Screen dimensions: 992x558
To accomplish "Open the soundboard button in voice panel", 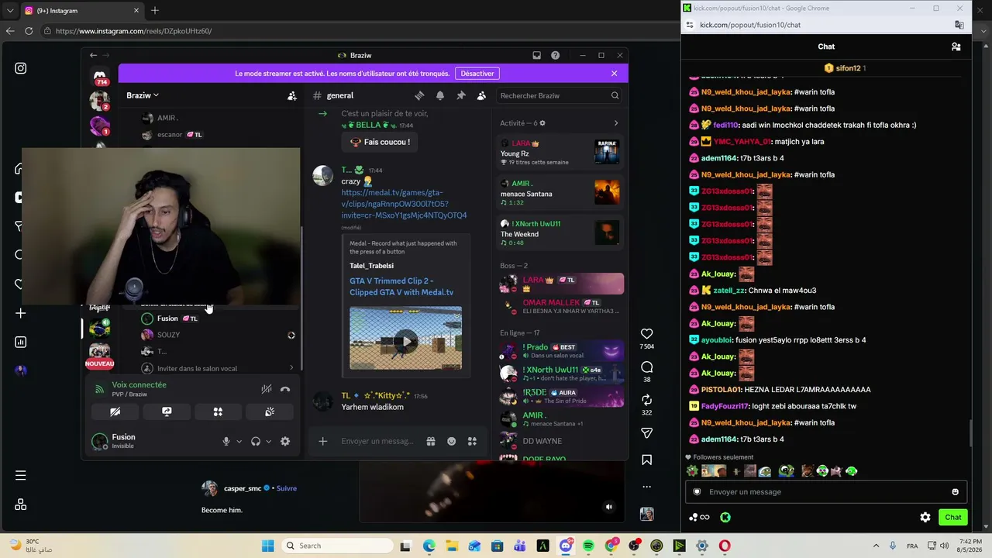I will click(x=270, y=412).
